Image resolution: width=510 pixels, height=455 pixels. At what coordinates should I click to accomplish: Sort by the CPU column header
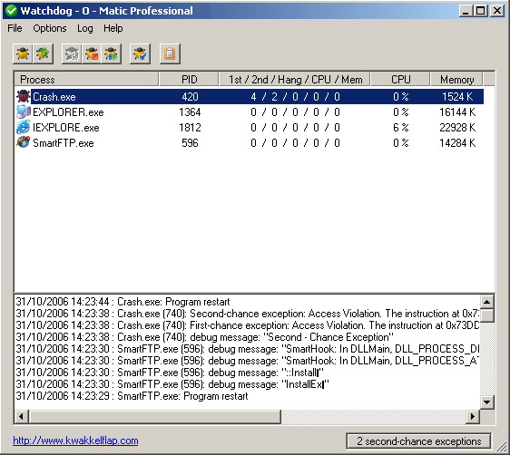[x=400, y=79]
